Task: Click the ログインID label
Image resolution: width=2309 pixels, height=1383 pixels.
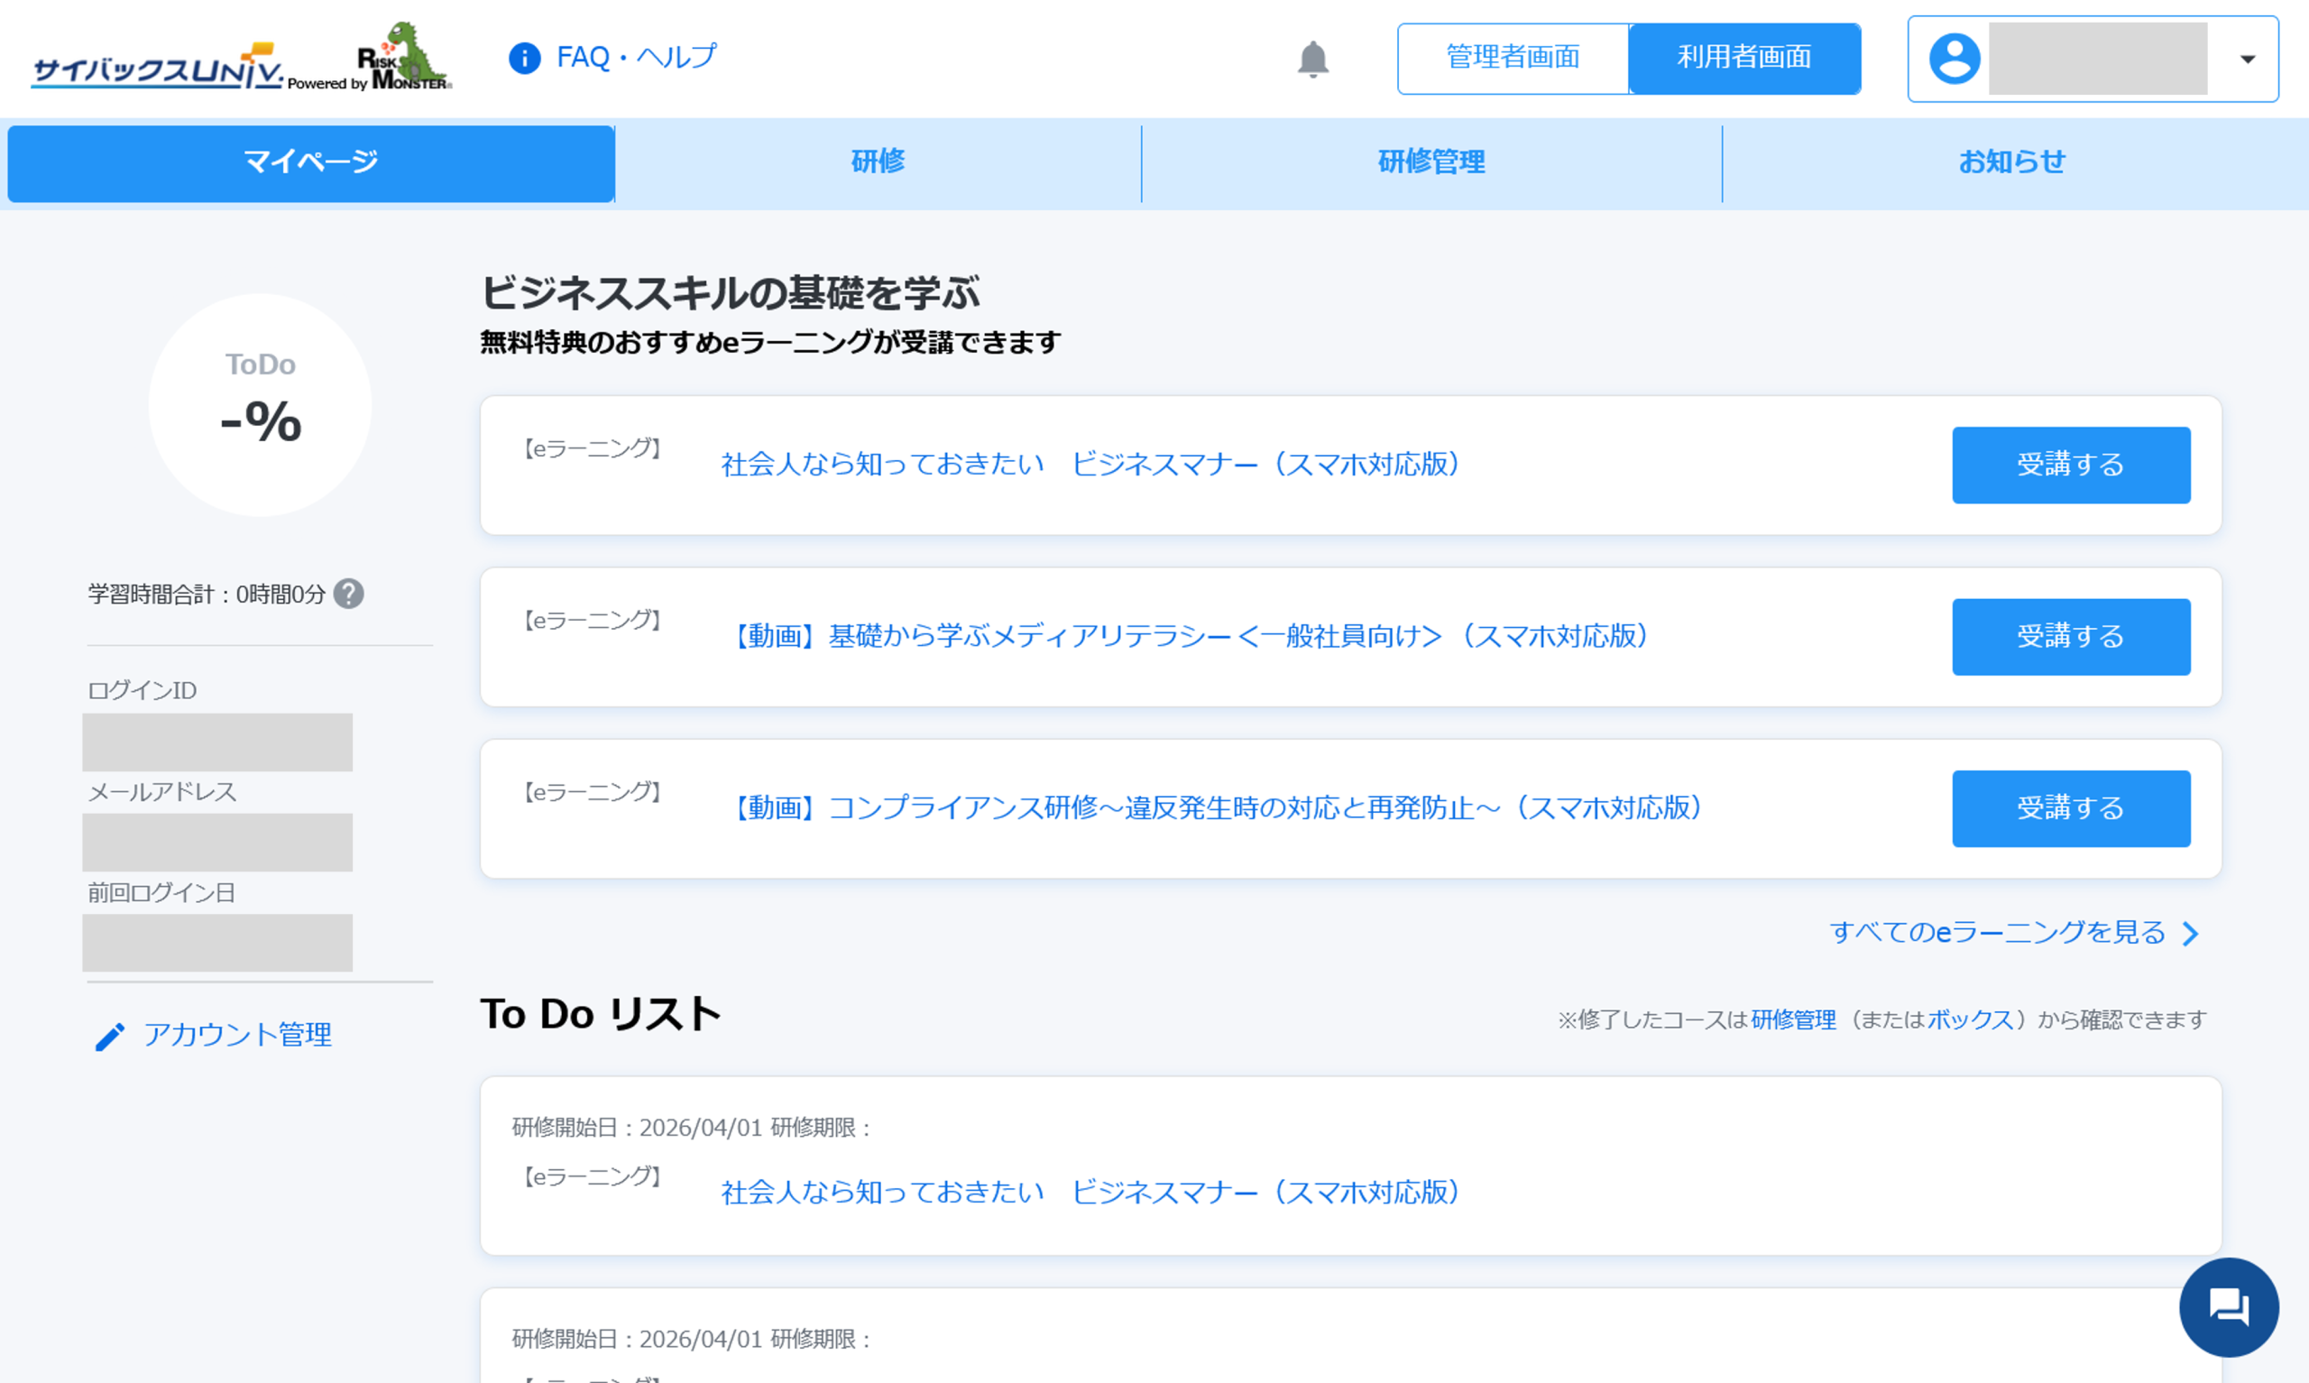Action: point(142,690)
